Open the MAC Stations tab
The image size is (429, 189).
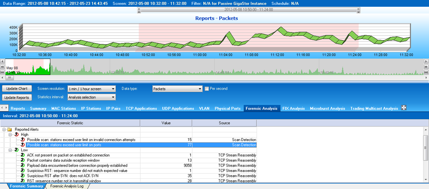pyautogui.click(x=63, y=108)
